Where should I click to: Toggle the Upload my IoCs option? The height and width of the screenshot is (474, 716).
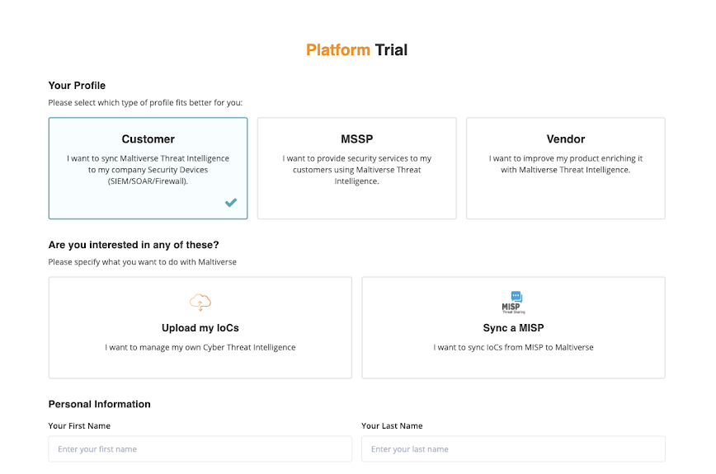click(x=200, y=328)
